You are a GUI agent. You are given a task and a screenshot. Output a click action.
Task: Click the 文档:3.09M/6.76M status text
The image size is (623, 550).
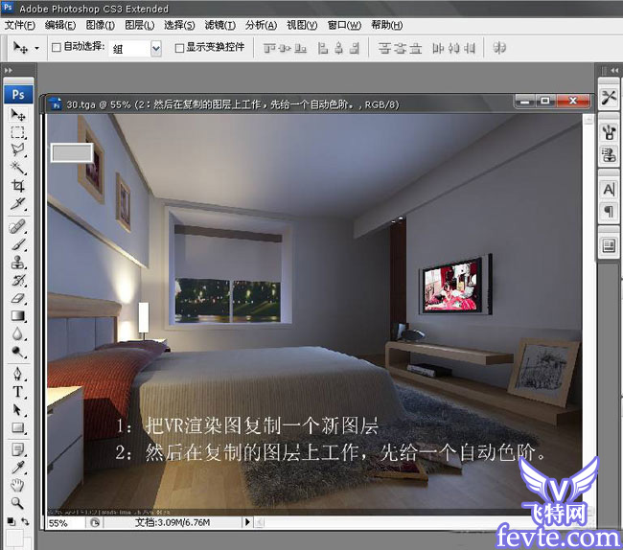click(x=173, y=522)
